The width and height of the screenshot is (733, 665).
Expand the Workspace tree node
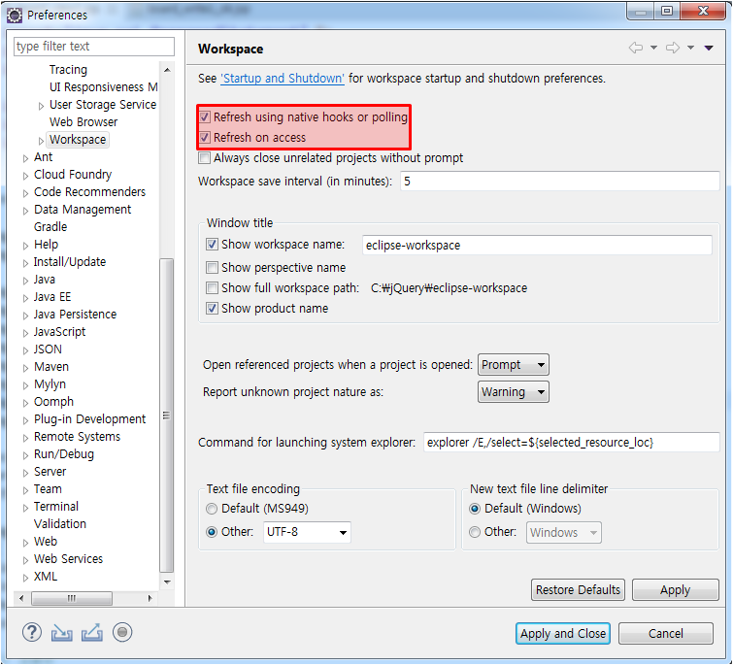41,140
